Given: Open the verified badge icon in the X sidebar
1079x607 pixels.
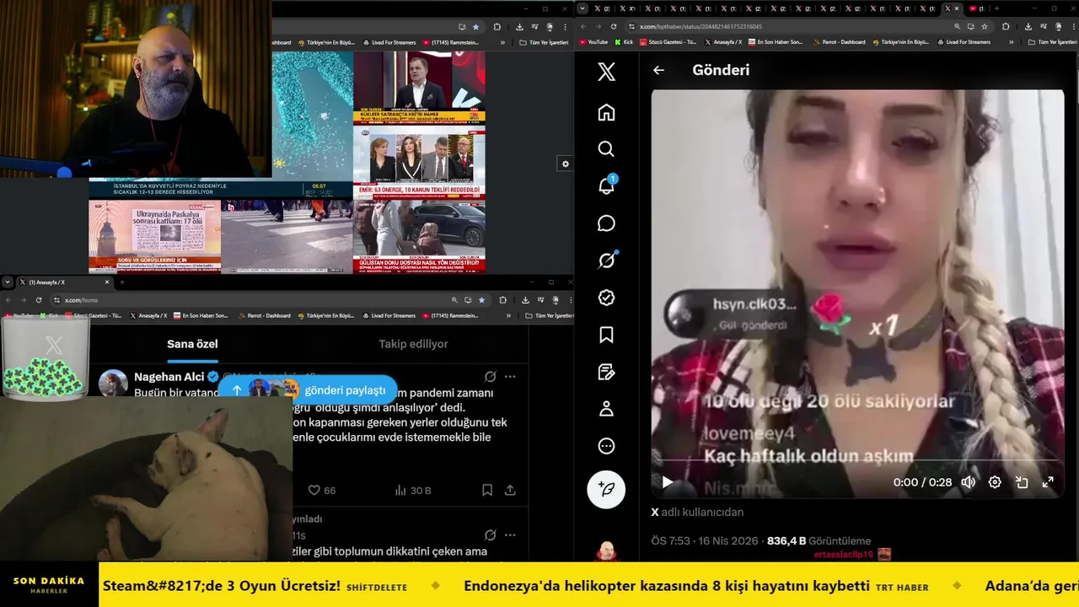Looking at the screenshot, I should click(606, 298).
